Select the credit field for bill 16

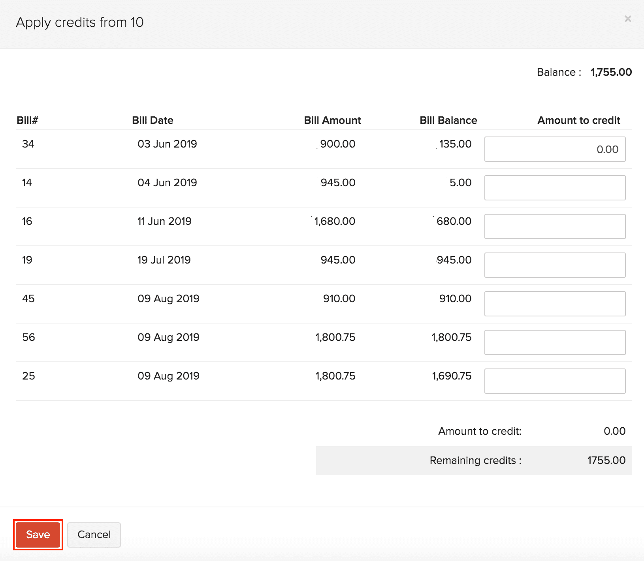pos(555,226)
